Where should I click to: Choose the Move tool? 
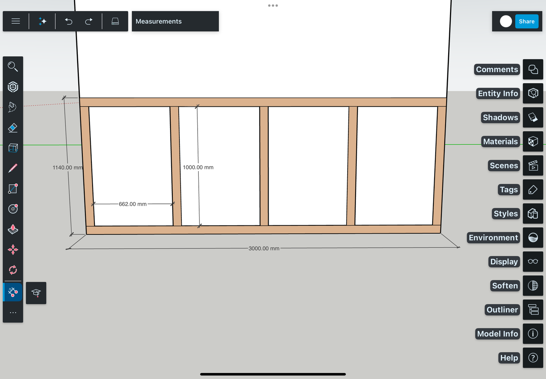pos(13,250)
